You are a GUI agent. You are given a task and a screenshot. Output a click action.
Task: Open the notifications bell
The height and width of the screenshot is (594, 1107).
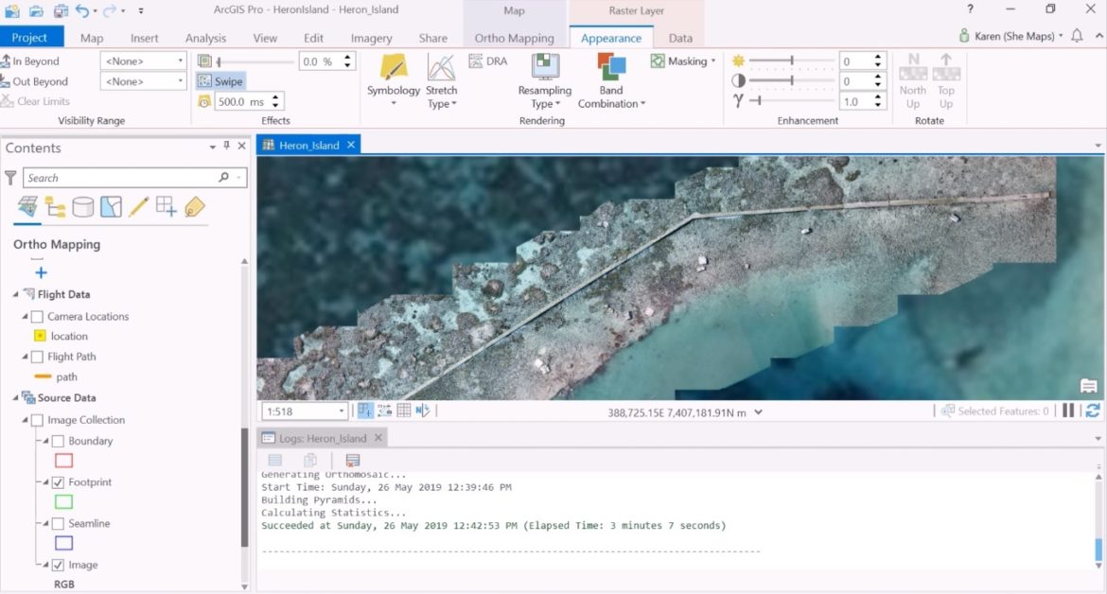1077,35
